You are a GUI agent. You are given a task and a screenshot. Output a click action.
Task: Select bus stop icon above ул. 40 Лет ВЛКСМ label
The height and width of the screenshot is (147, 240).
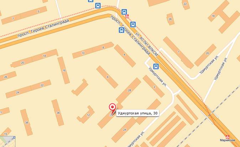tap(133, 25)
